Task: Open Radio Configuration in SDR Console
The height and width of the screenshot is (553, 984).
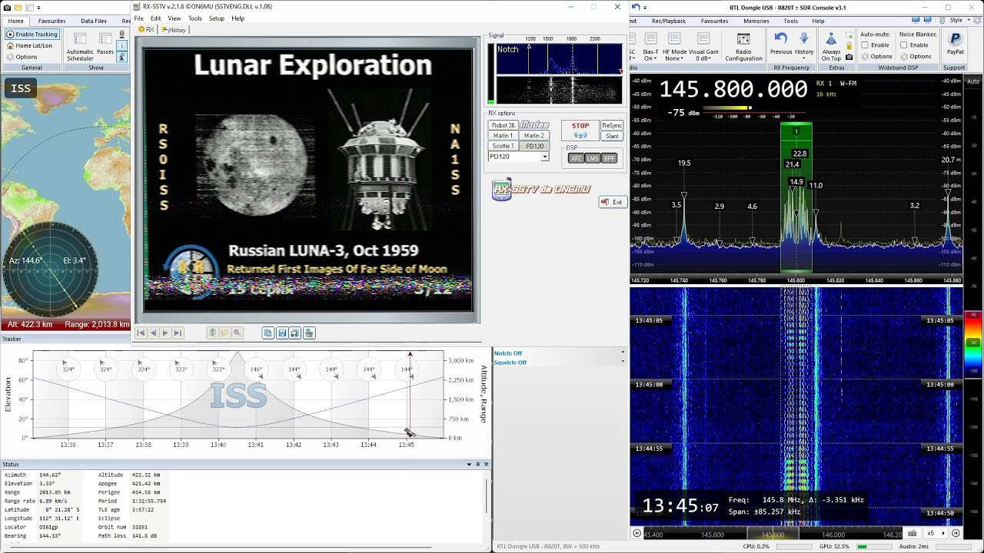Action: 743,47
